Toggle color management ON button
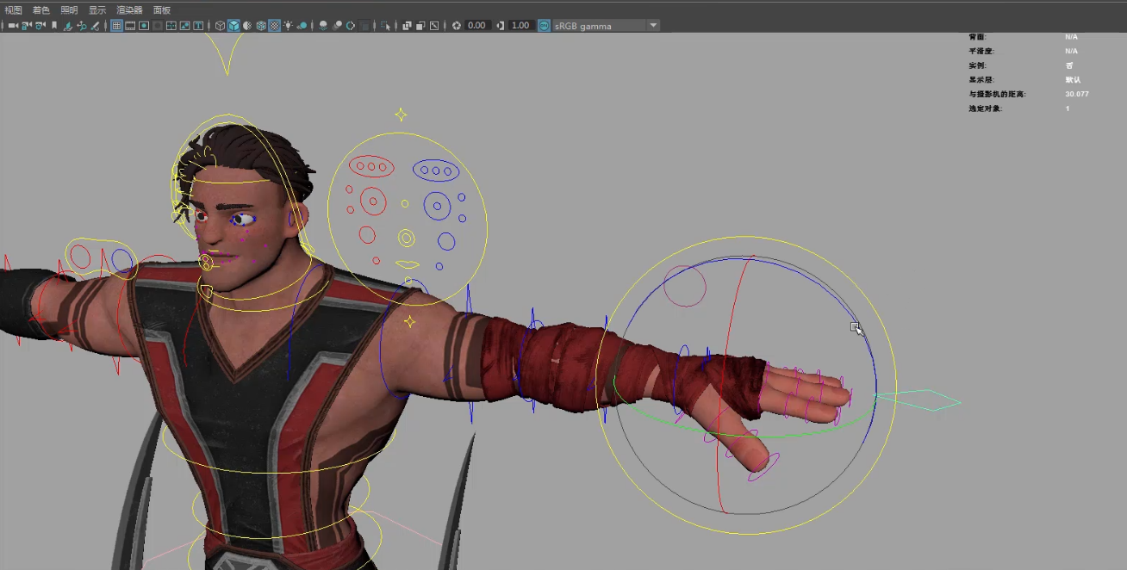 [x=544, y=26]
